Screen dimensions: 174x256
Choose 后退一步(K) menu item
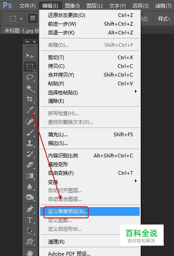coord(90,33)
